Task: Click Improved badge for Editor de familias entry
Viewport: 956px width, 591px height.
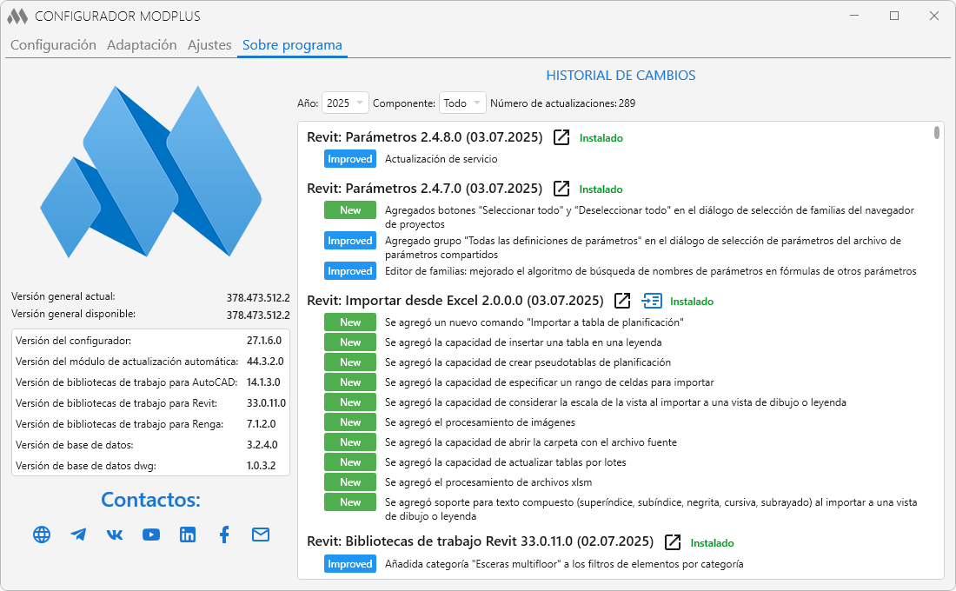Action: click(350, 271)
